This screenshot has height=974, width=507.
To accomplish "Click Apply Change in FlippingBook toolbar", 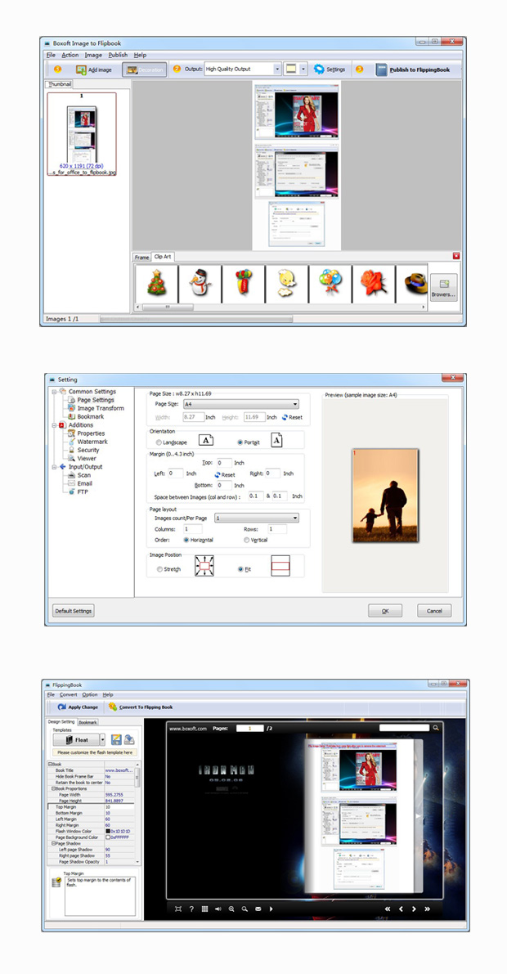I will 79,707.
